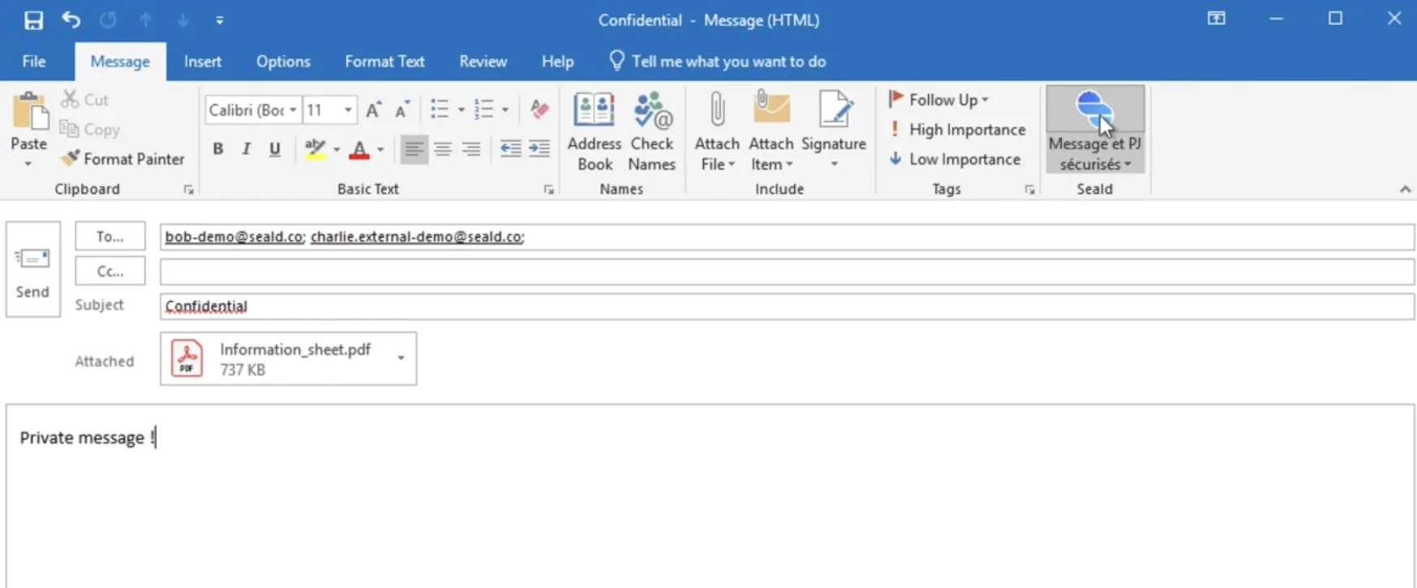Open the Follow Up flag menu
The image size is (1417, 588).
pyautogui.click(x=938, y=100)
